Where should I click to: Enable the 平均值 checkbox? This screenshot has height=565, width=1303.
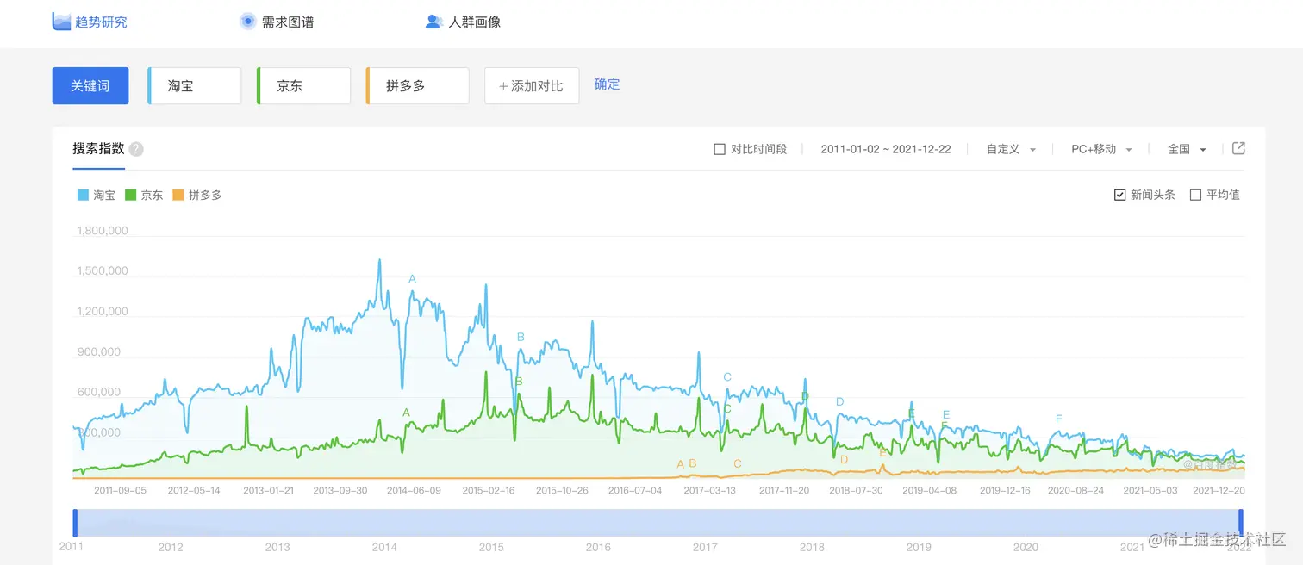[1195, 195]
